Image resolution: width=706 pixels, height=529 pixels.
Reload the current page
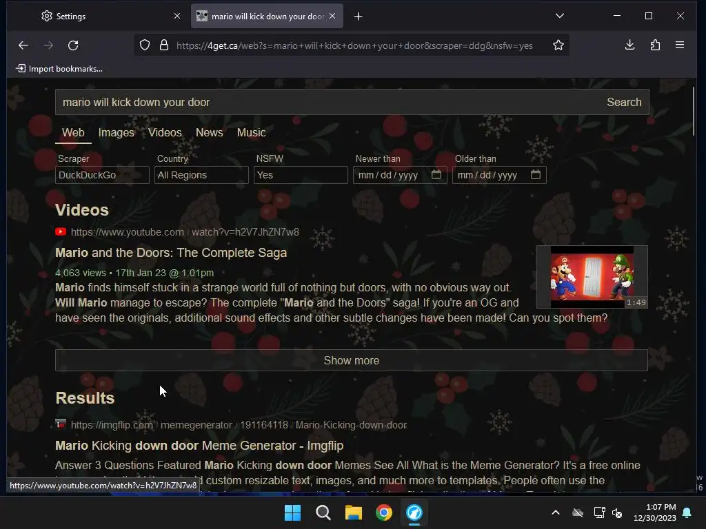(x=73, y=45)
